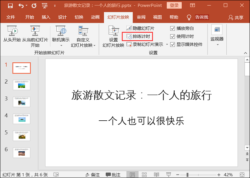Click 隐藏幻灯片 button
The height and width of the screenshot is (178, 250).
(140, 28)
